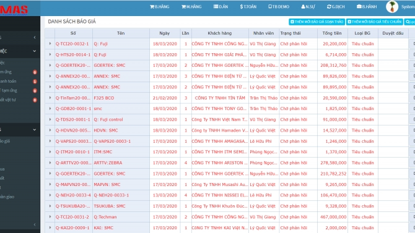Open quotation link Q-NEH20-0033-4
Viewport: 415px width, 233px height.
pos(73,195)
